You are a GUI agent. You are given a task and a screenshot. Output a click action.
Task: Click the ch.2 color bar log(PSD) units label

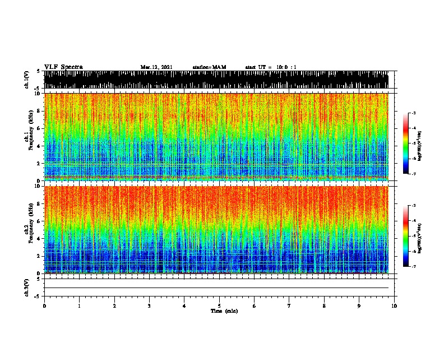click(x=419, y=238)
